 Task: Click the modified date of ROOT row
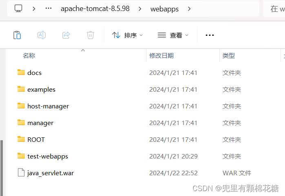(x=173, y=140)
